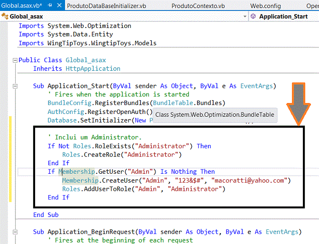Image resolution: width=319 pixels, height=244 pixels.
Task: Open the Application_Start member dropdown
Action: 283,17
